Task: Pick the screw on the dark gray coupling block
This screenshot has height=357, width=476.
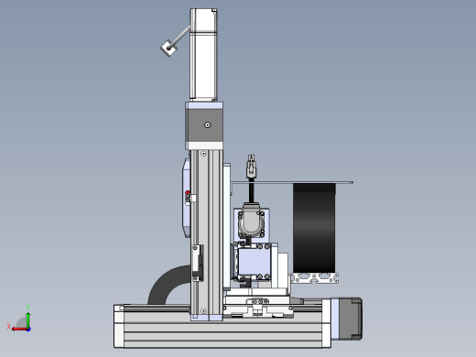Action: (208, 124)
